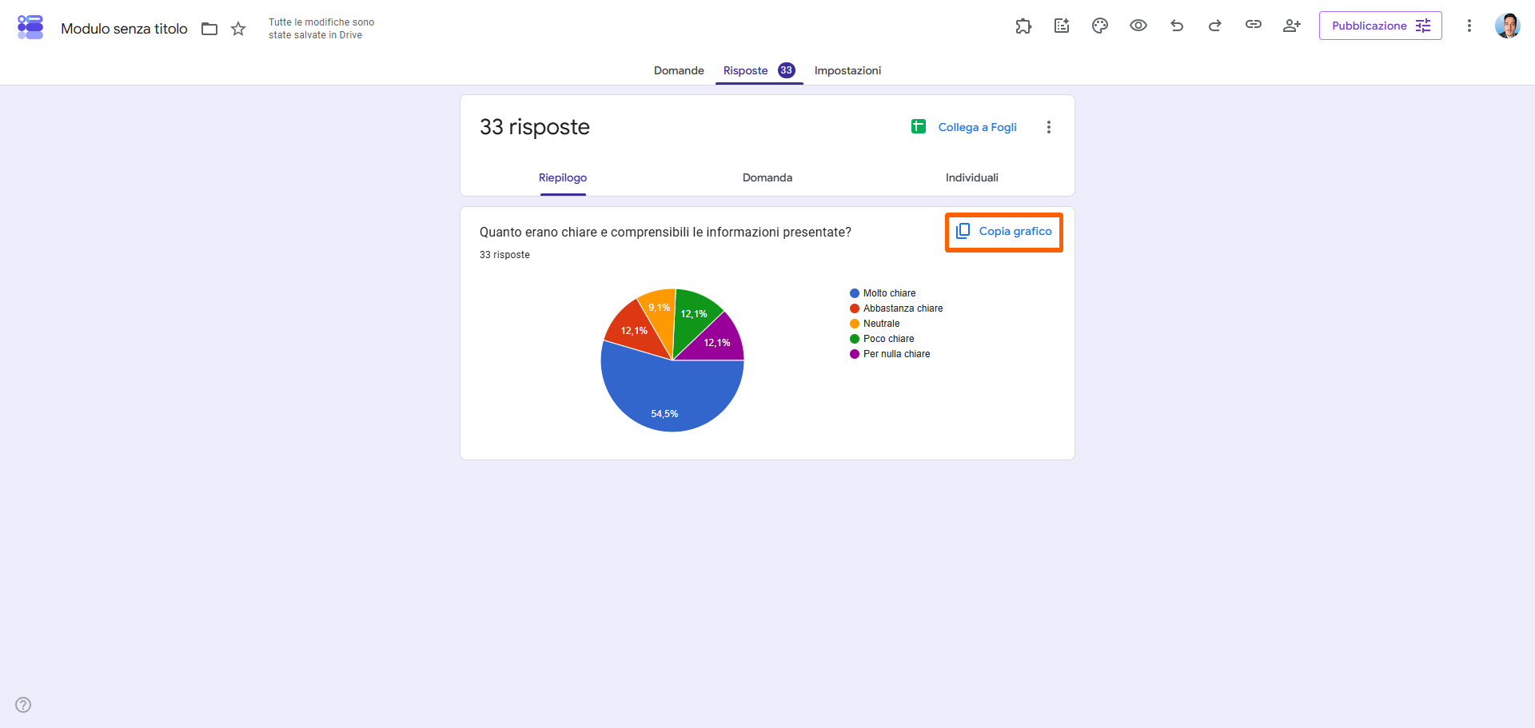
Task: Click the Collega a Fogli link
Action: tap(977, 127)
